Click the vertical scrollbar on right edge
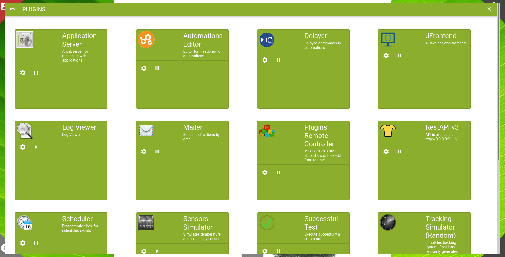Image resolution: width=505 pixels, height=257 pixels. [x=498, y=82]
